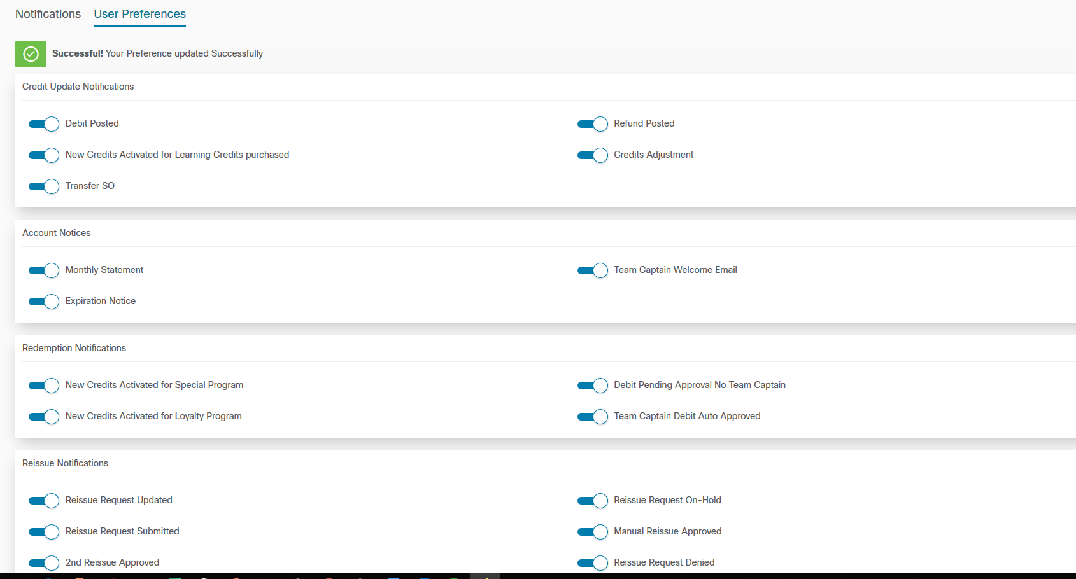Toggle Debit Pending Approval No Team Captain
1076x579 pixels.
[592, 386]
